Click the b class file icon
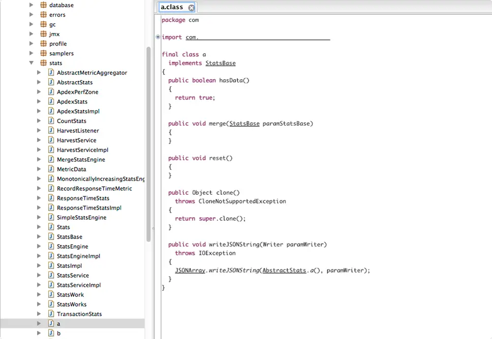492x339 pixels. click(51, 333)
